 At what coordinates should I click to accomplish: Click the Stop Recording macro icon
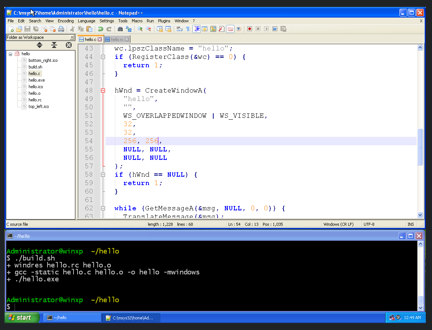[258, 29]
